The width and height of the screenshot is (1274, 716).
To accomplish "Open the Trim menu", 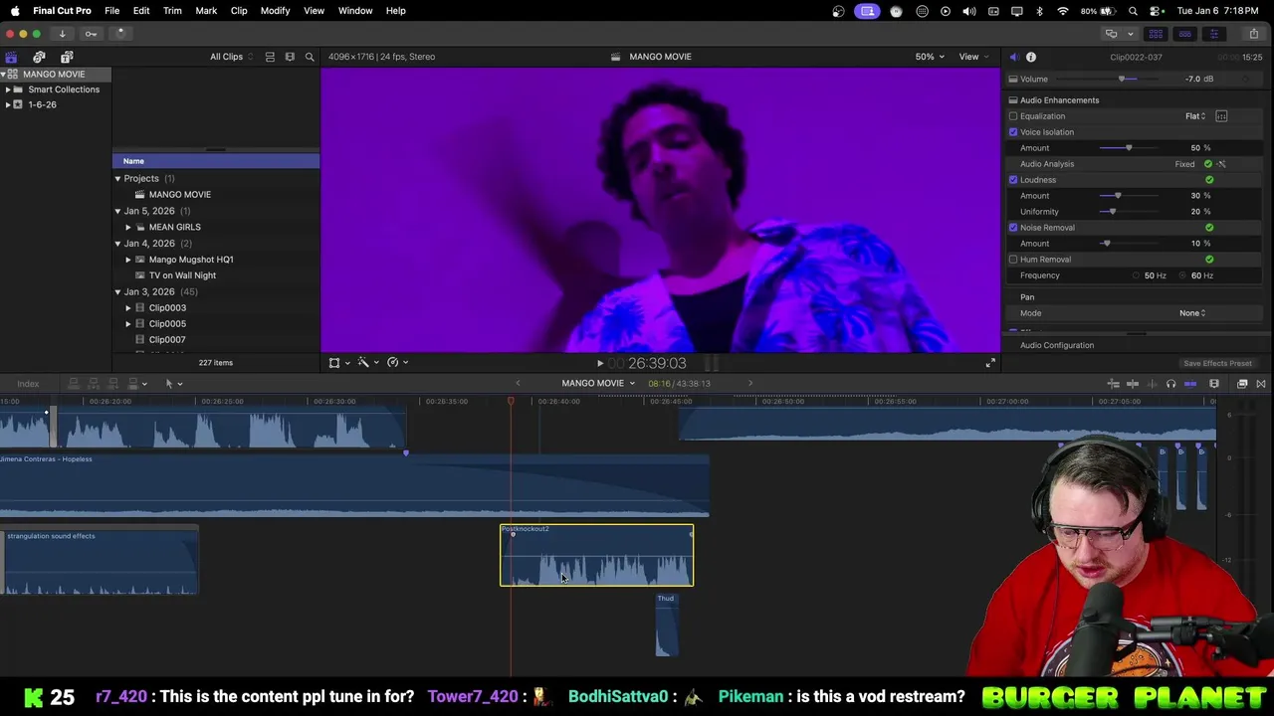I will click(172, 11).
